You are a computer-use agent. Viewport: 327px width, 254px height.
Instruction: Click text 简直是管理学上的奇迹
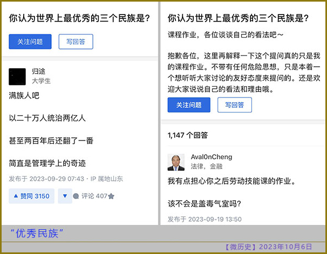[x=47, y=163]
